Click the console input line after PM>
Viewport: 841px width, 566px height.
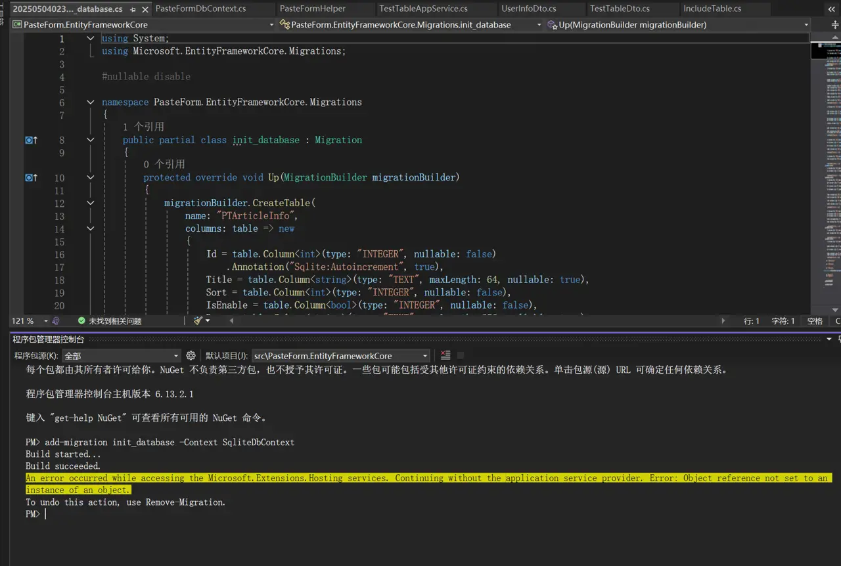(434, 514)
